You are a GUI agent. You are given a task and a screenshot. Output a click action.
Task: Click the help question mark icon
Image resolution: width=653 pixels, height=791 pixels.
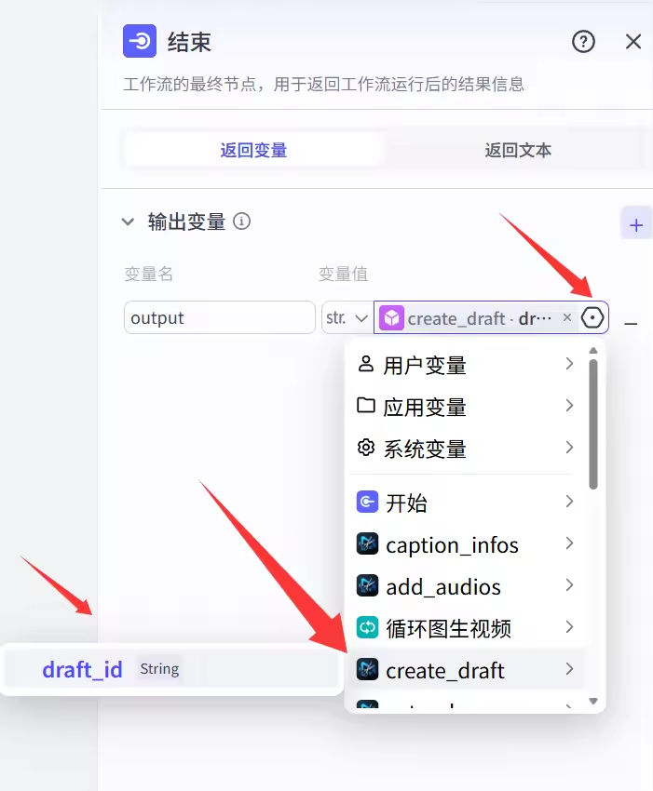click(x=583, y=42)
